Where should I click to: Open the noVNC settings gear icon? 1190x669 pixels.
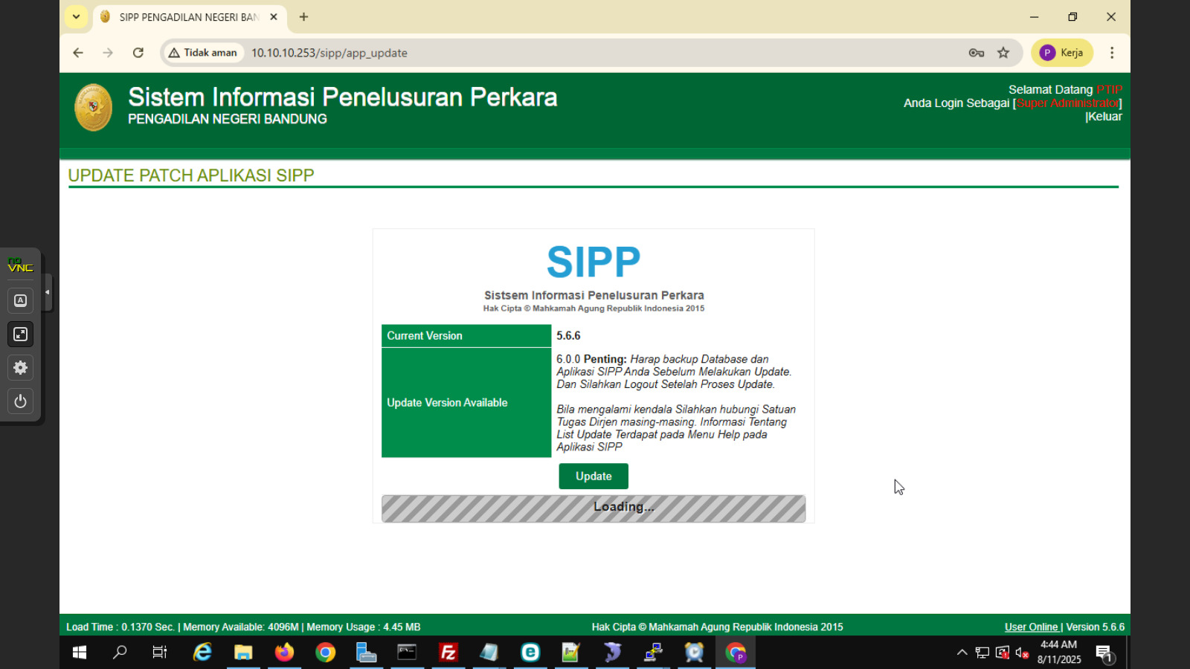pos(20,368)
